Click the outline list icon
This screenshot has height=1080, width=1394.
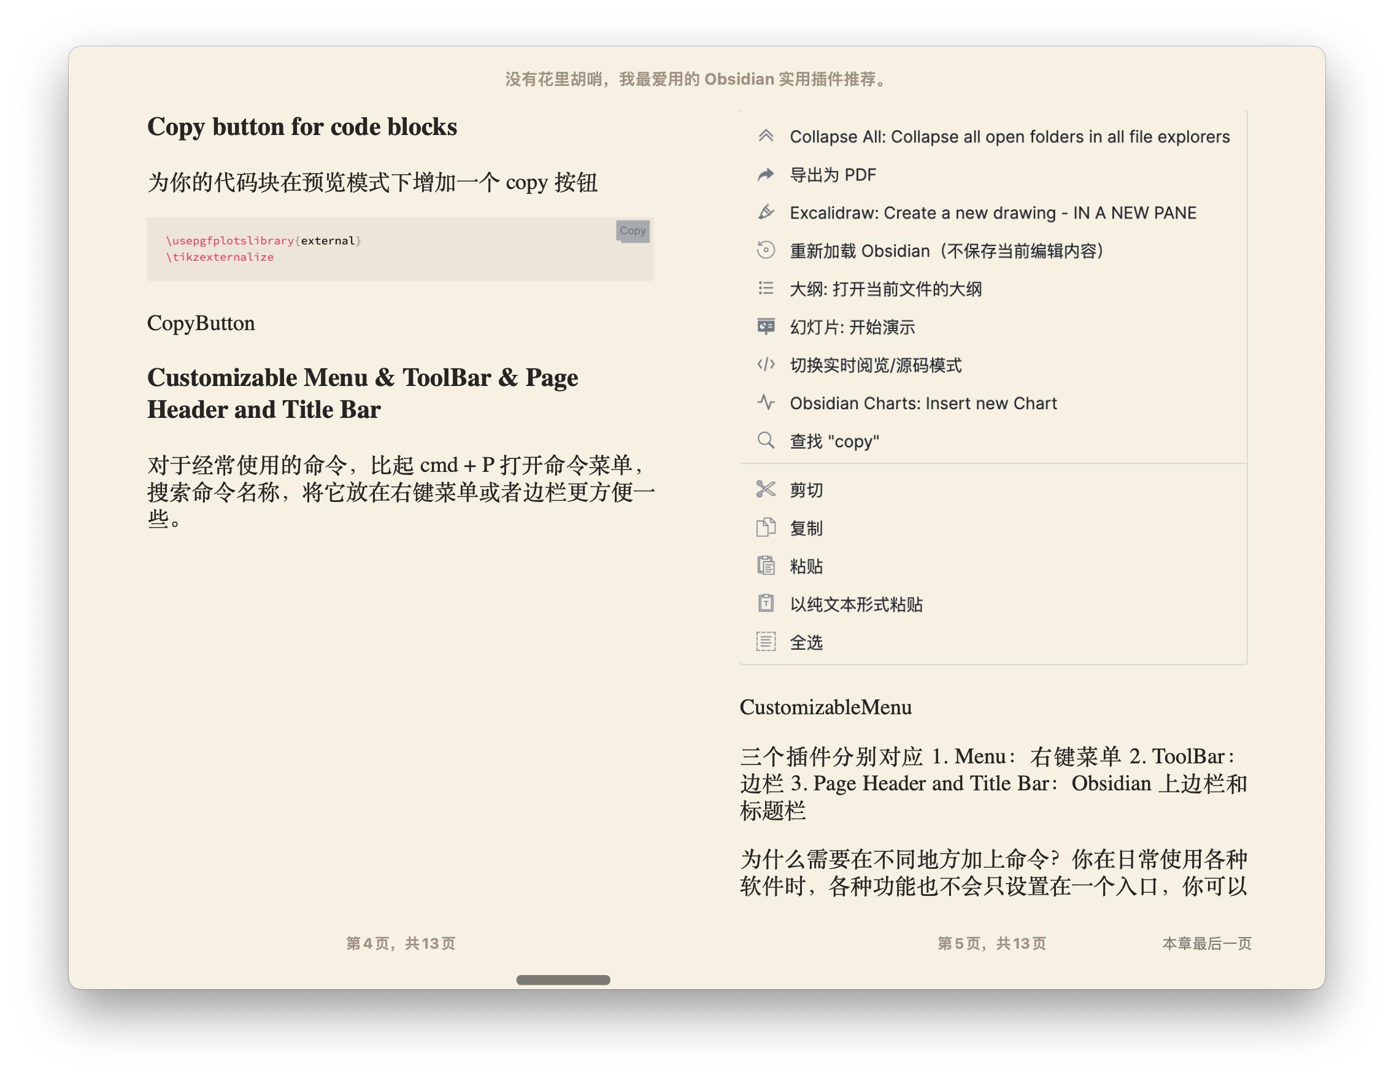(x=766, y=288)
